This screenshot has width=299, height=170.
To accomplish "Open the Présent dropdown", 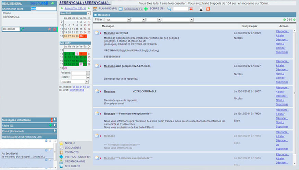I will (88, 73).
